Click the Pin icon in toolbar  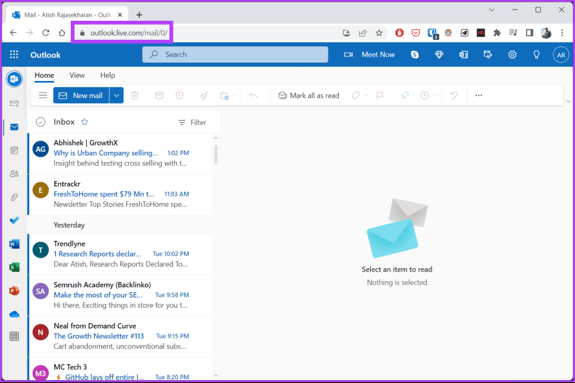[x=405, y=96]
